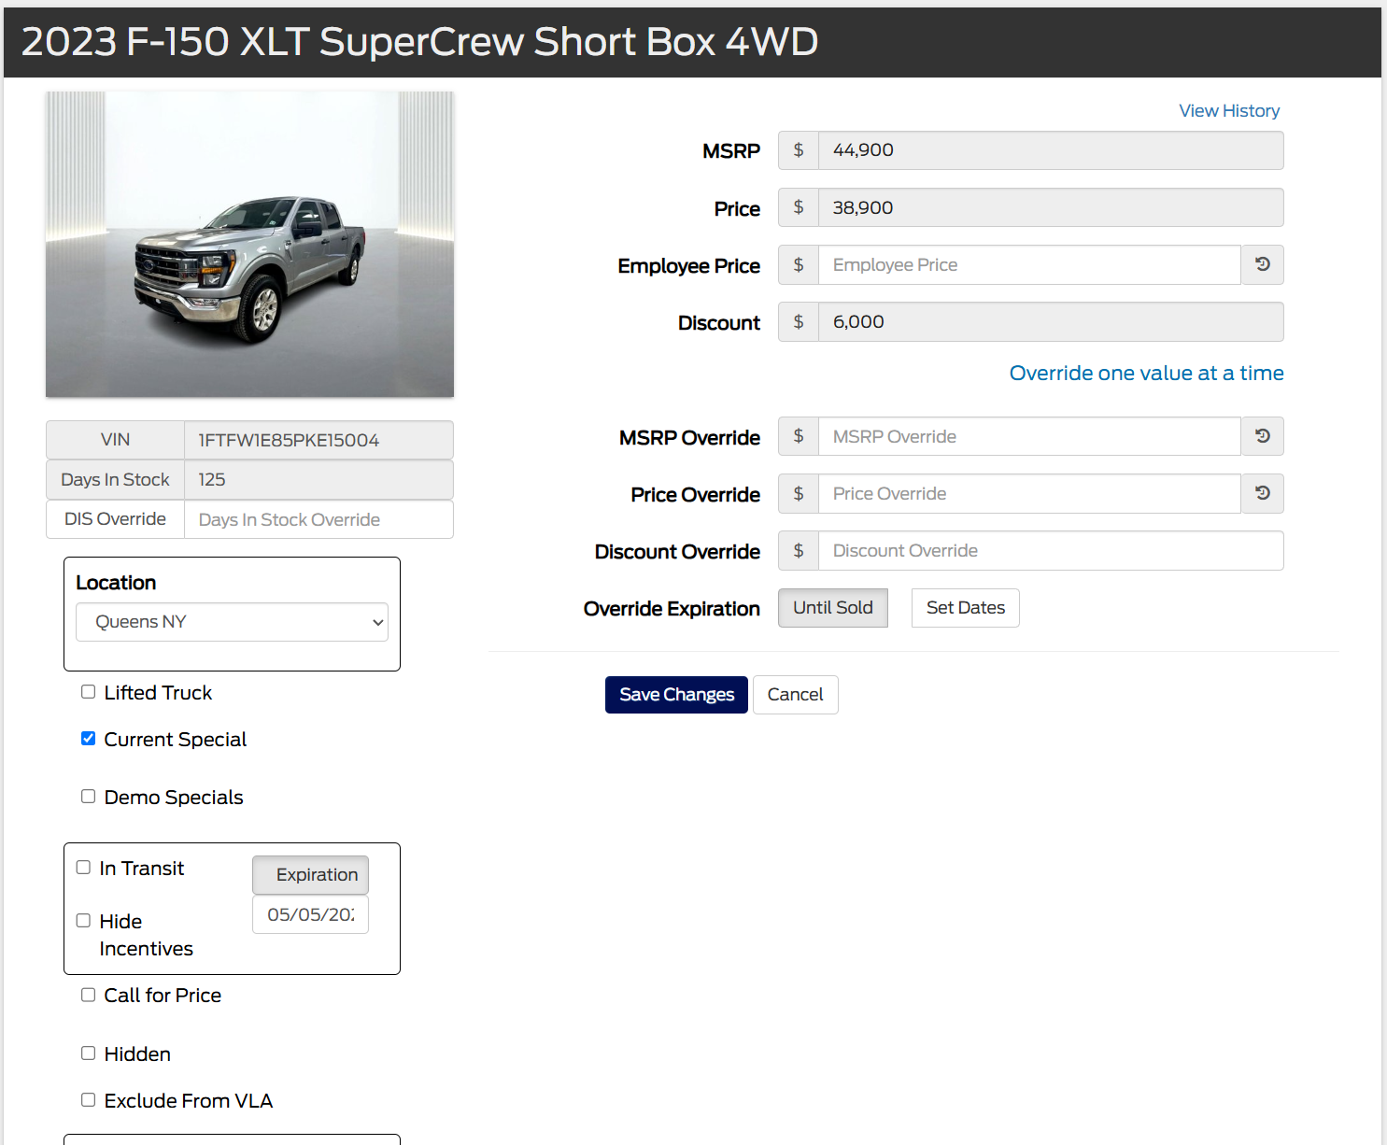Viewport: 1387px width, 1145px height.
Task: Click the revert icon beside Price Override
Action: (x=1262, y=493)
